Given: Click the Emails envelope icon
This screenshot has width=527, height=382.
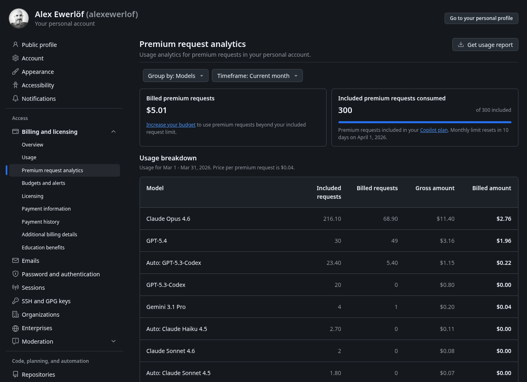Looking at the screenshot, I should 16,260.
